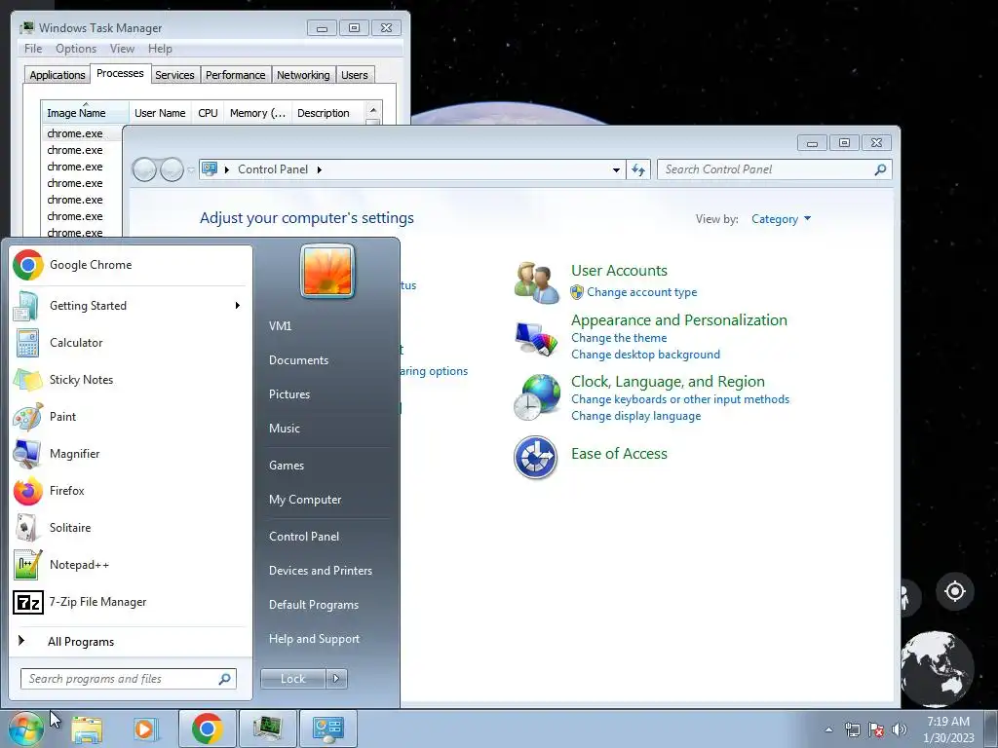Click Change the theme link
The height and width of the screenshot is (748, 998).
619,338
